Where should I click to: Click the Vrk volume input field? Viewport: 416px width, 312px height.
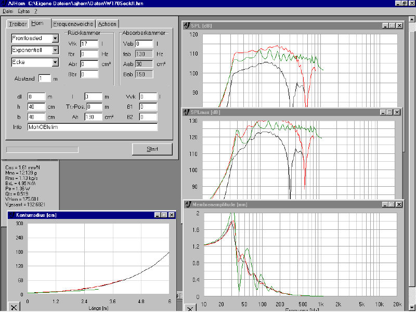pyautogui.click(x=89, y=44)
